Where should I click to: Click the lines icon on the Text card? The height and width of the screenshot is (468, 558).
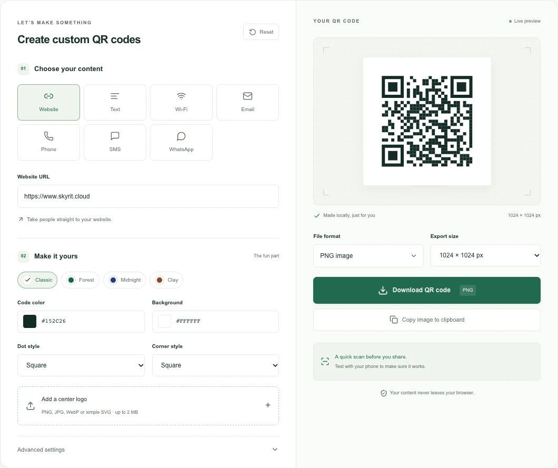coord(115,96)
